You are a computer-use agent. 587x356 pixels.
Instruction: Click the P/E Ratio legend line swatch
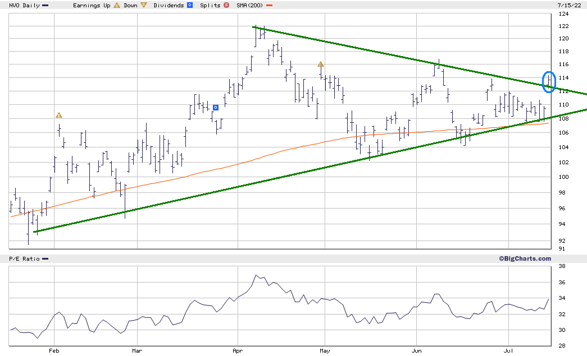(45, 259)
